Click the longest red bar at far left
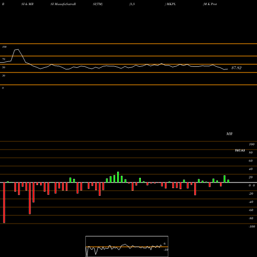Viewport: 257px width, 257px height. coord(4,203)
